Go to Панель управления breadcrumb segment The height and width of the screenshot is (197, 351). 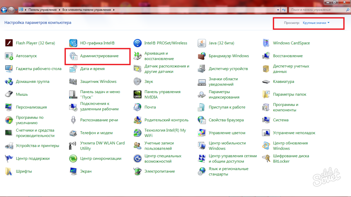point(42,10)
